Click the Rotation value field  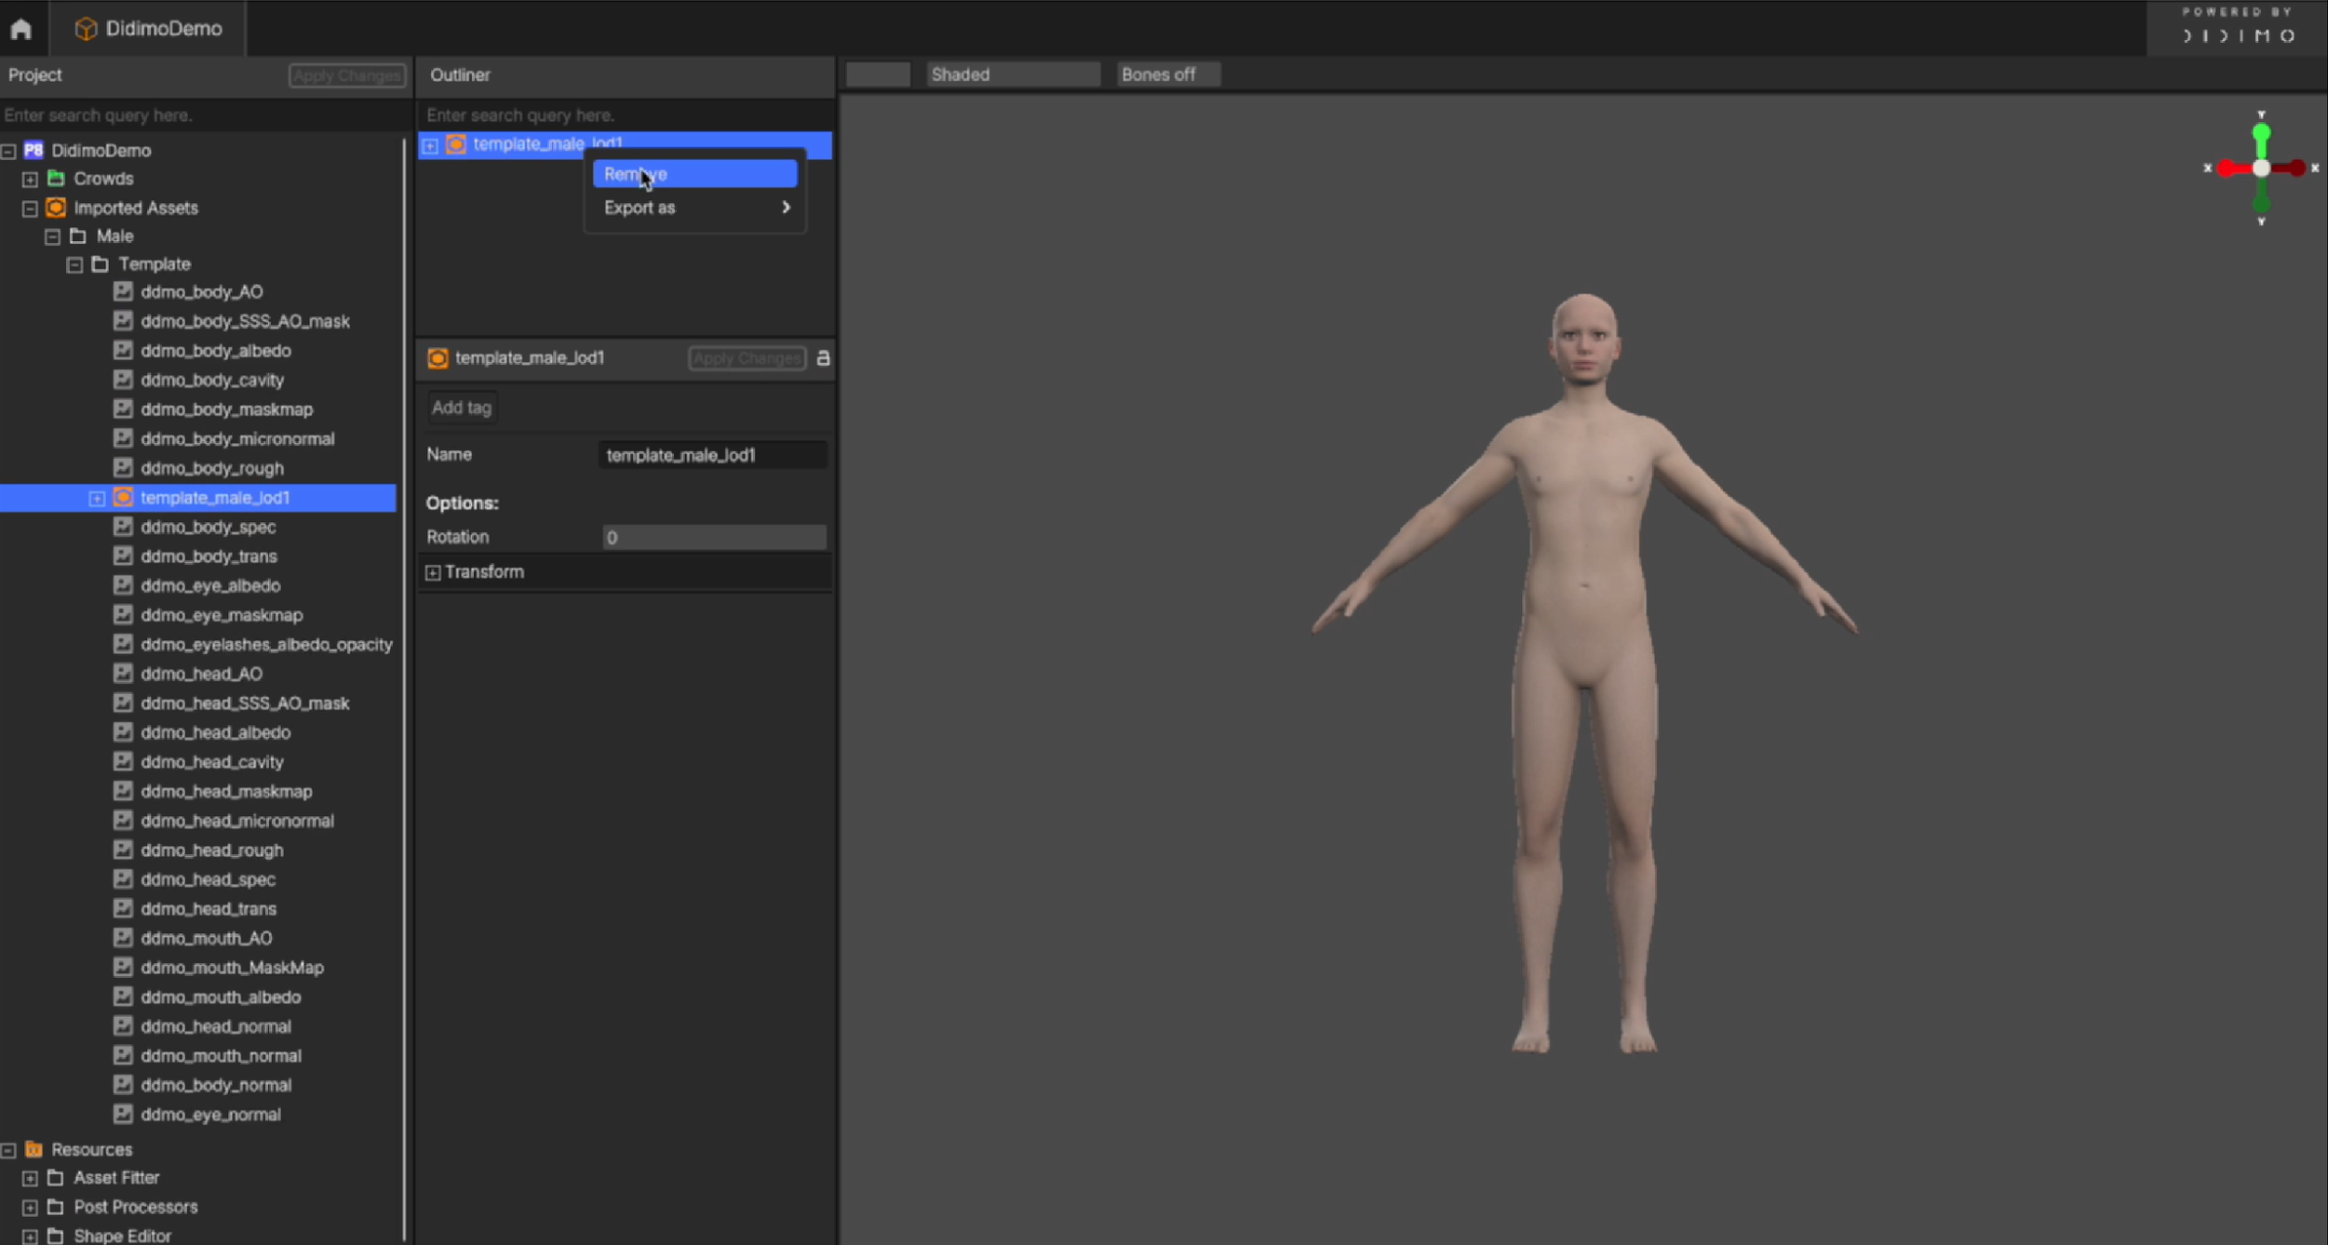pos(714,537)
